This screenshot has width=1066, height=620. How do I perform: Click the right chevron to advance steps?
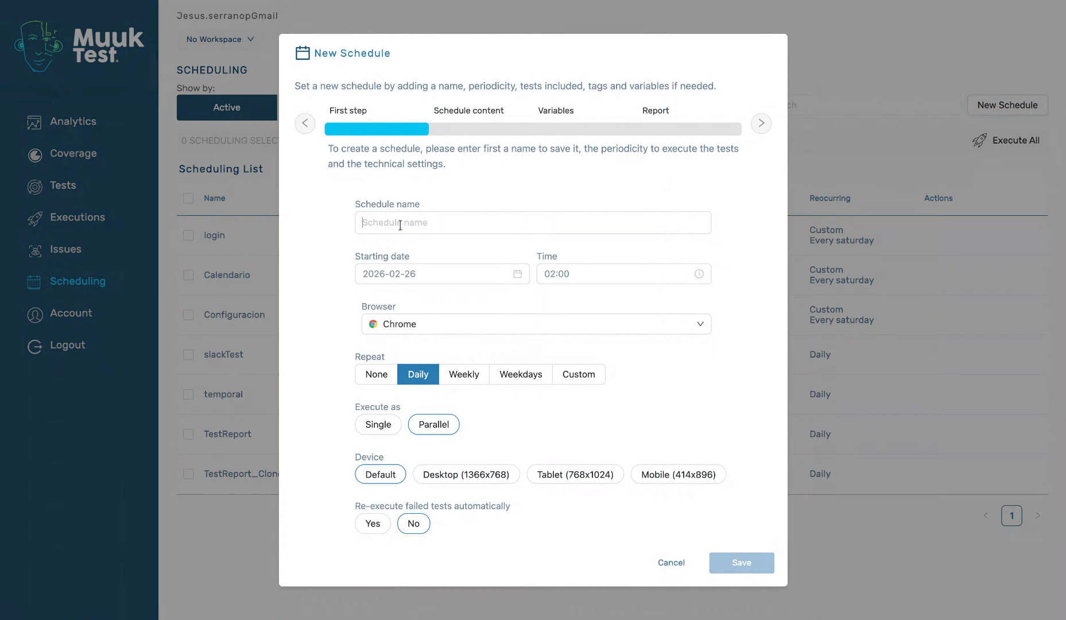[x=761, y=123]
